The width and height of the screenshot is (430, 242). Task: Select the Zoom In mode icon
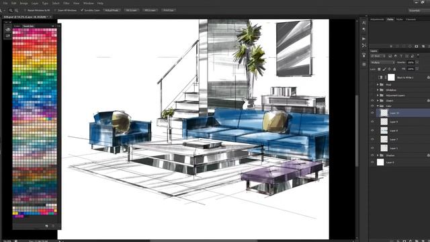(x=11, y=11)
